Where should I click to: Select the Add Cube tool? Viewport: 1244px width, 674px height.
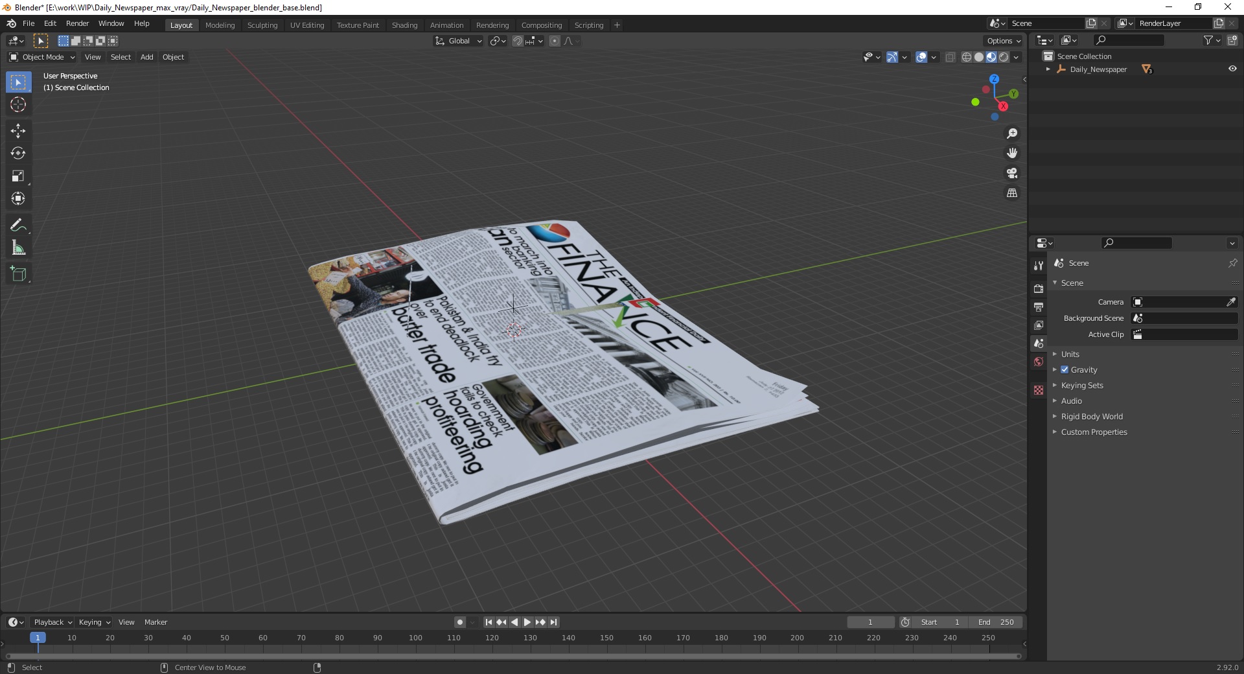18,274
